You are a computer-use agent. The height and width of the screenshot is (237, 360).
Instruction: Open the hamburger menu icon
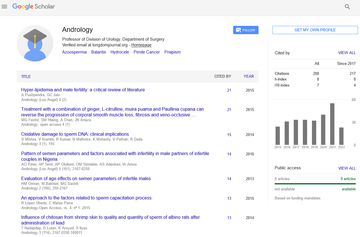point(4,7)
